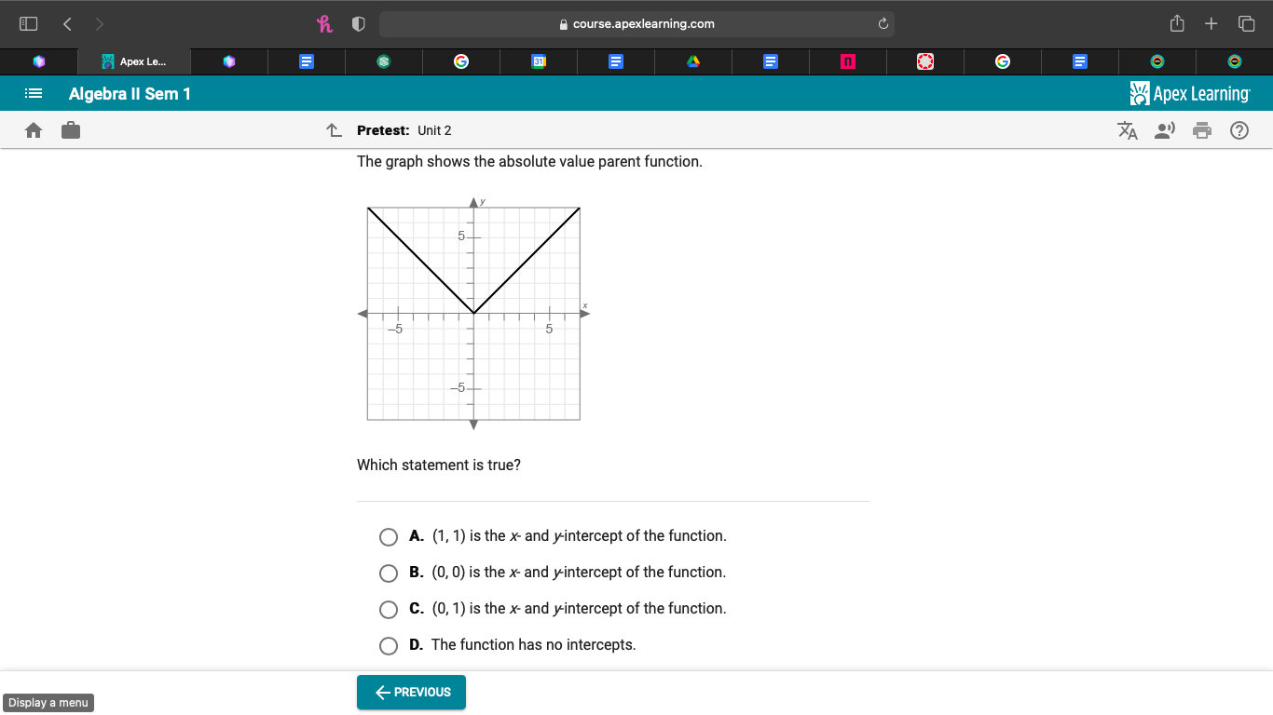Click the absolute value graph image
1273x715 pixels.
point(474,313)
